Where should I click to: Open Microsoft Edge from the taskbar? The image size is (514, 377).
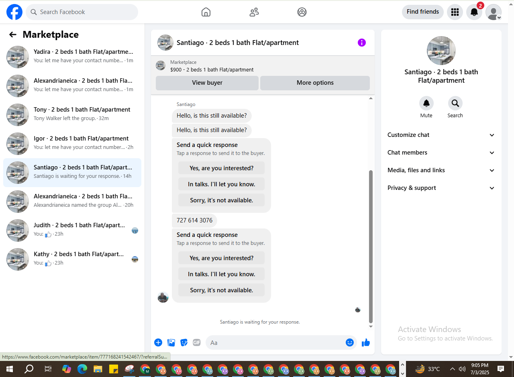point(82,369)
